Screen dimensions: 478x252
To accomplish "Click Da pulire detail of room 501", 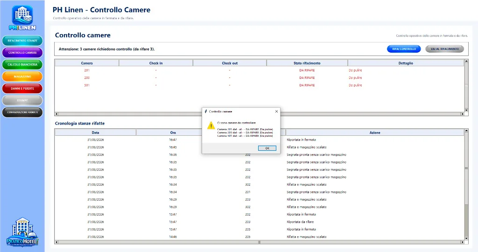I will pos(355,85).
